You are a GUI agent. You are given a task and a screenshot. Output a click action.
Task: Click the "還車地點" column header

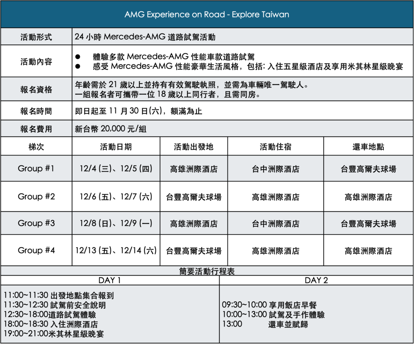click(x=368, y=147)
